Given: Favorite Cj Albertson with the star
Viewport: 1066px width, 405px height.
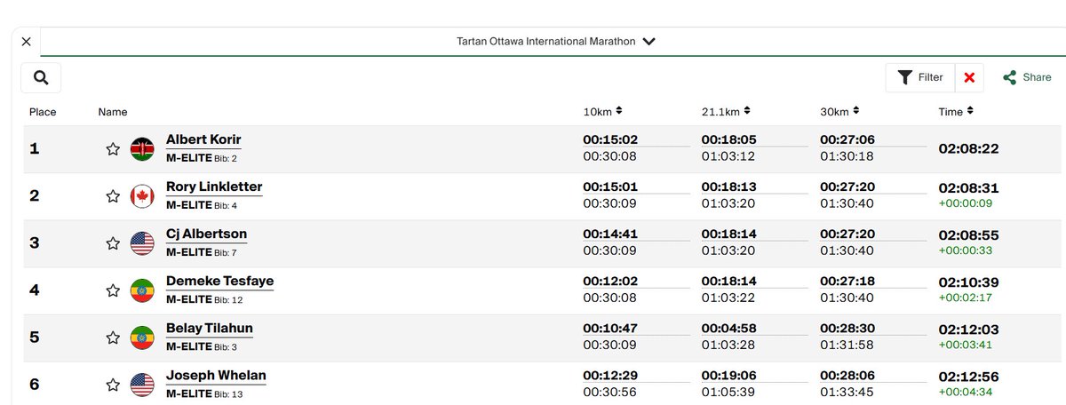Looking at the screenshot, I should point(113,243).
